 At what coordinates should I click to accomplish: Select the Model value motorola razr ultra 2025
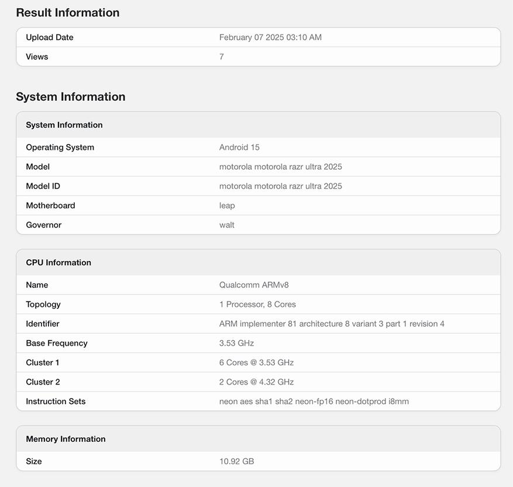click(280, 167)
